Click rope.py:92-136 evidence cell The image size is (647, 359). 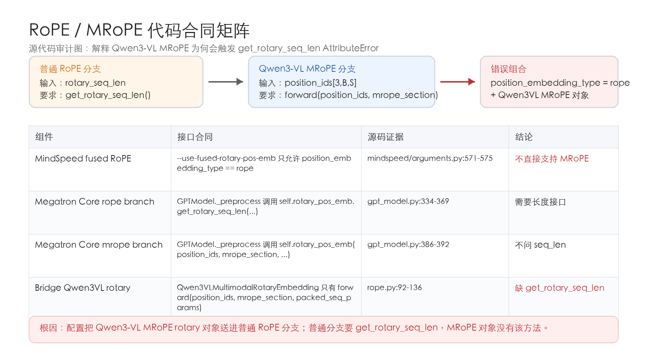[435, 297]
